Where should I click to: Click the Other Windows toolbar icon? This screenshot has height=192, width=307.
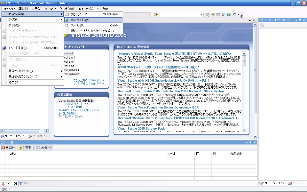coord(234,15)
